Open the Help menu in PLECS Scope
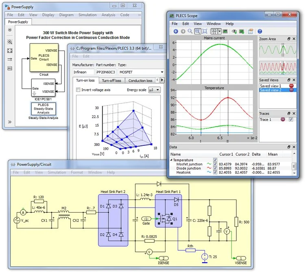The image size is (305, 272). pos(229,24)
